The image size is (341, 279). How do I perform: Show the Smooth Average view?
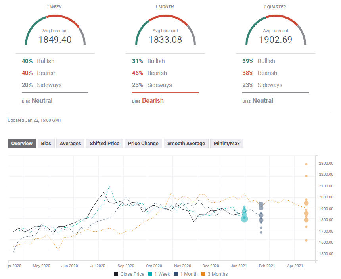(x=186, y=144)
